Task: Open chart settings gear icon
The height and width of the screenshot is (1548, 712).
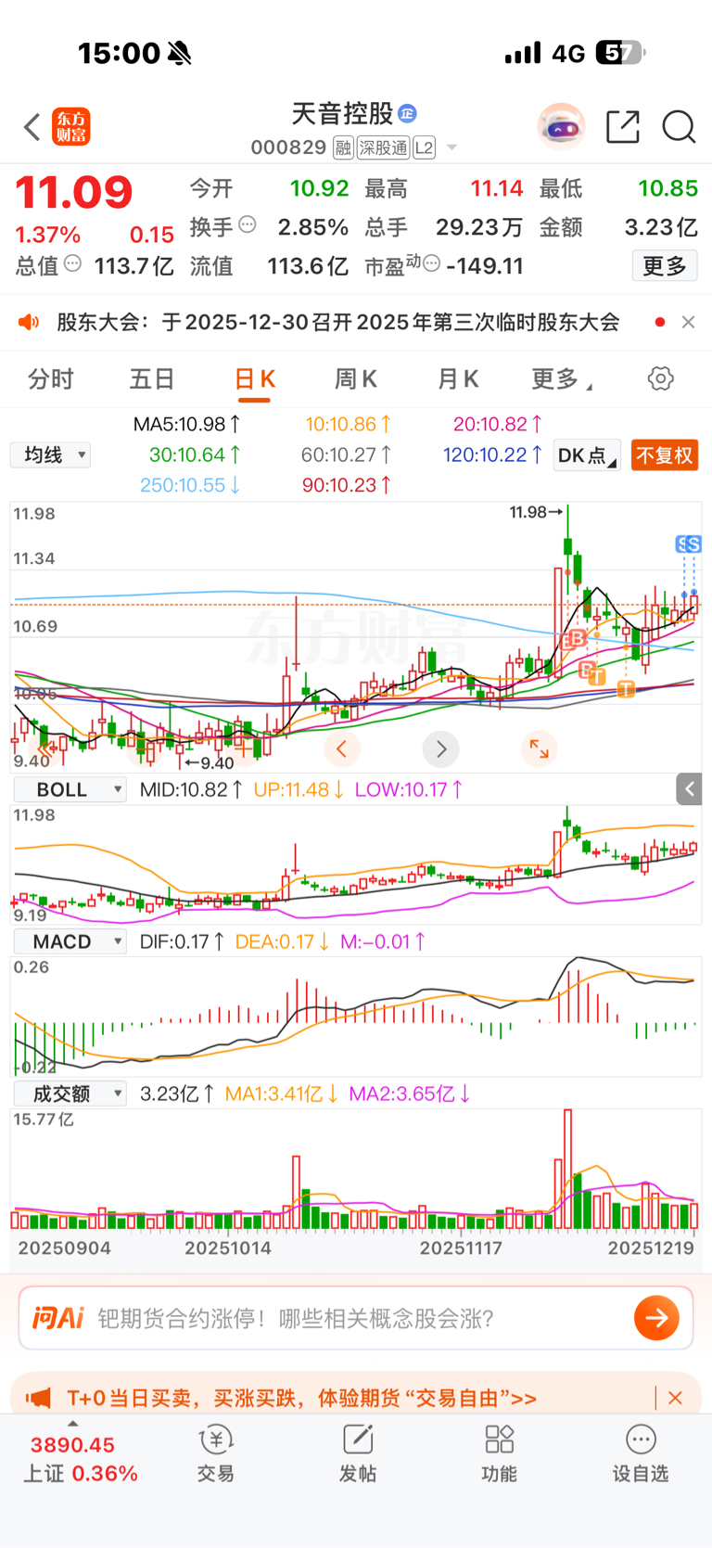Action: (x=661, y=378)
